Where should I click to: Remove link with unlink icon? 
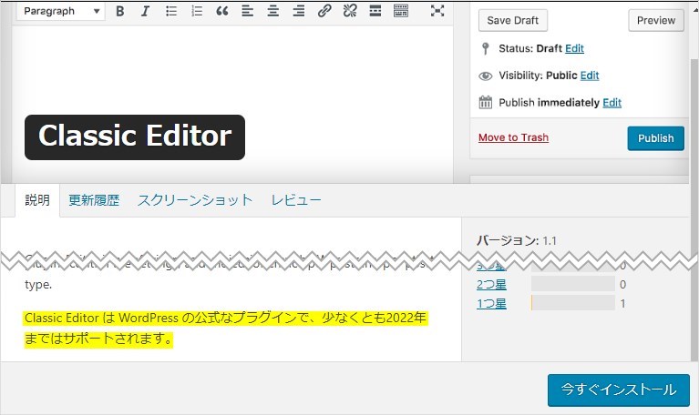[350, 11]
